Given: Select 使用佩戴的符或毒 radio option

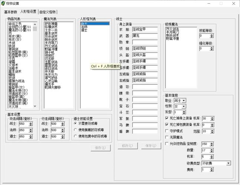Looking at the screenshot, I should point(75,130).
